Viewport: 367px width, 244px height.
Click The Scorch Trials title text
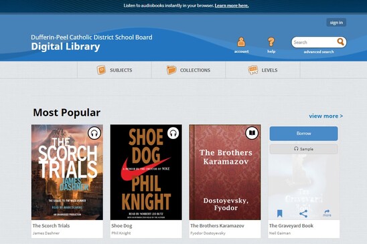point(51,226)
